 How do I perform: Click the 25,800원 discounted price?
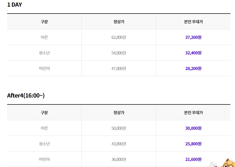(193, 144)
